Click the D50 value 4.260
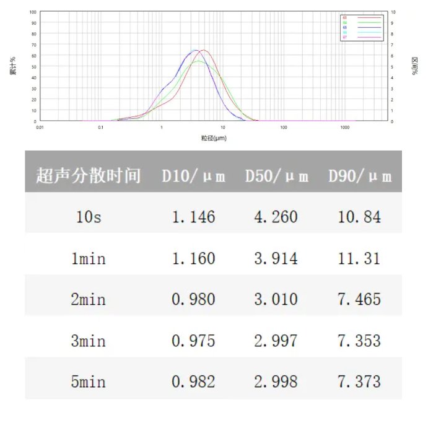 point(276,217)
